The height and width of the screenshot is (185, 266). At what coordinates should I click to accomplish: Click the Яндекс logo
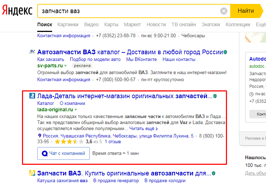(x=17, y=11)
